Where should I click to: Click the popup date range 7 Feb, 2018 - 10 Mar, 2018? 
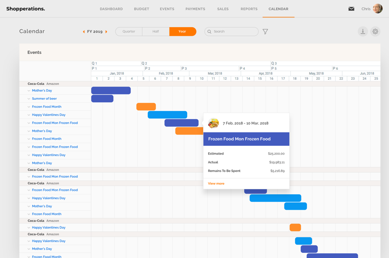(x=246, y=123)
